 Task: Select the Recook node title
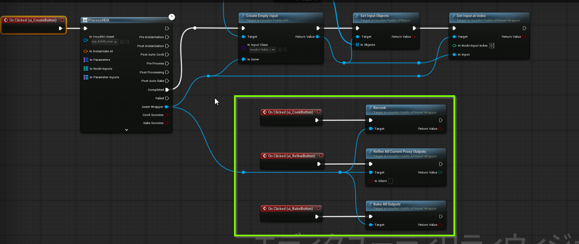(x=379, y=108)
